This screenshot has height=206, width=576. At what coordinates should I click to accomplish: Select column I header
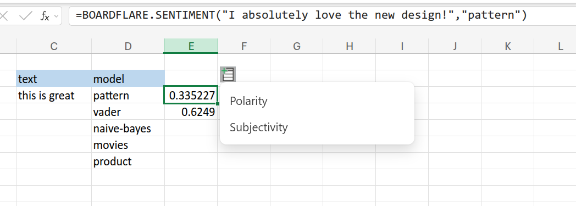tap(402, 46)
